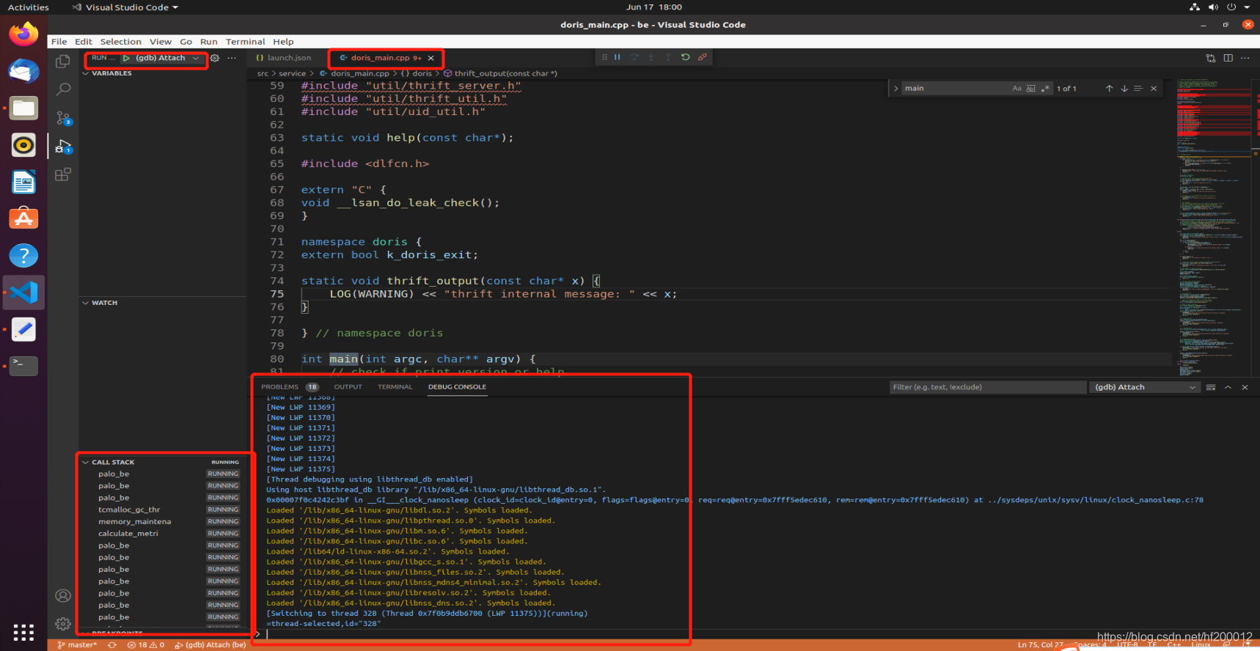1260x651 pixels.
Task: Grab the debug toolbar drag handle
Action: (604, 57)
